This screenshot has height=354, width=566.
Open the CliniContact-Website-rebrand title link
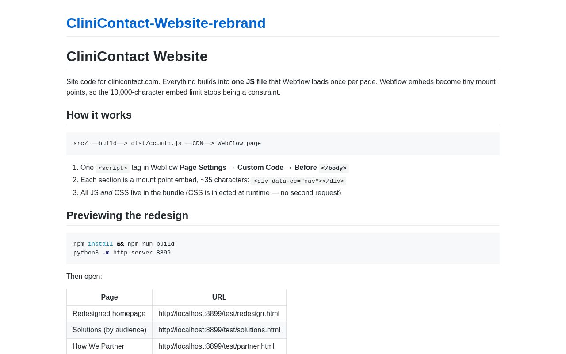click(166, 23)
